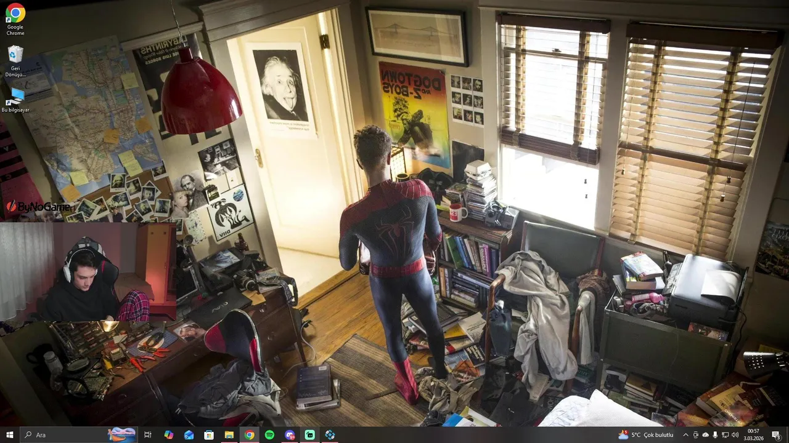
Task: Open the Geri Dönüşüm recycle bin icon
Action: coord(15,61)
